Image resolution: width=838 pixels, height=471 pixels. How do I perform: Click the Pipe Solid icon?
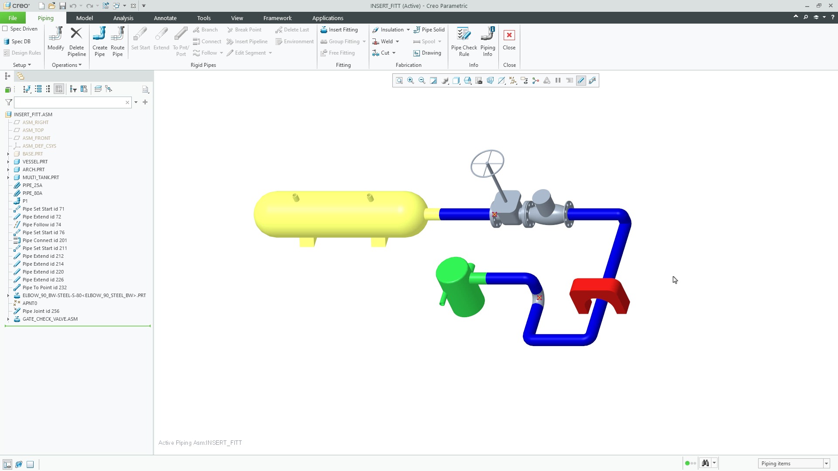click(x=429, y=30)
